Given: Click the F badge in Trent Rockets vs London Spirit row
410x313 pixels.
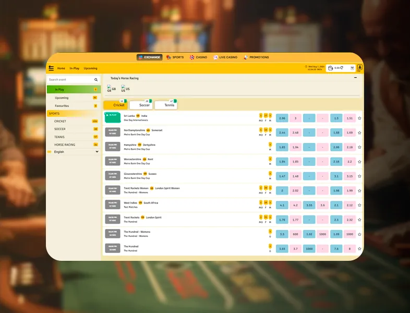Looking at the screenshot, I should click(x=266, y=219).
